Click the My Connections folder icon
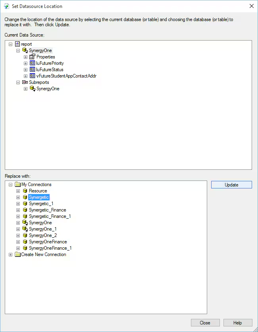This screenshot has width=258, height=332. pyautogui.click(x=18, y=184)
